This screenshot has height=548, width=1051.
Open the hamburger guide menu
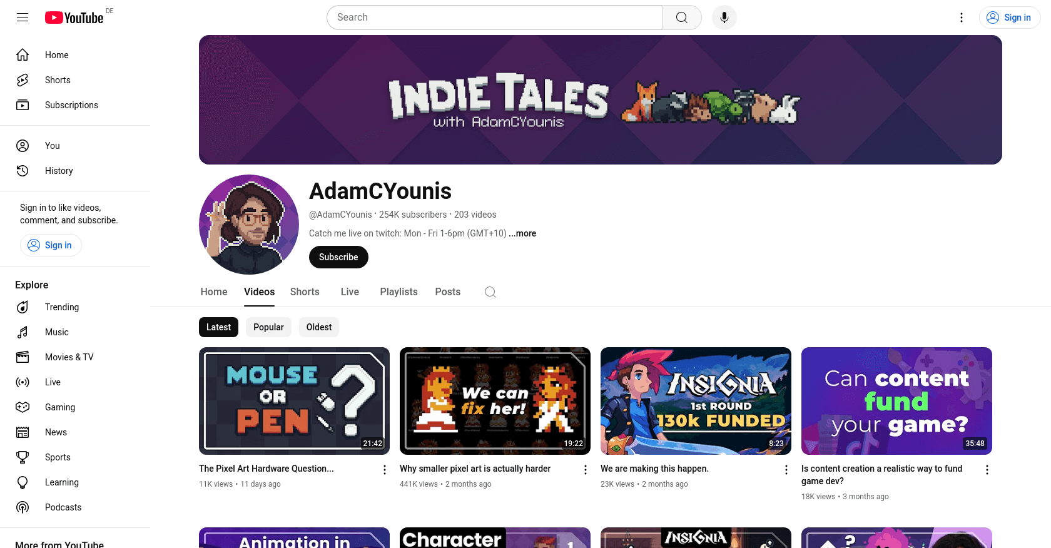click(23, 18)
